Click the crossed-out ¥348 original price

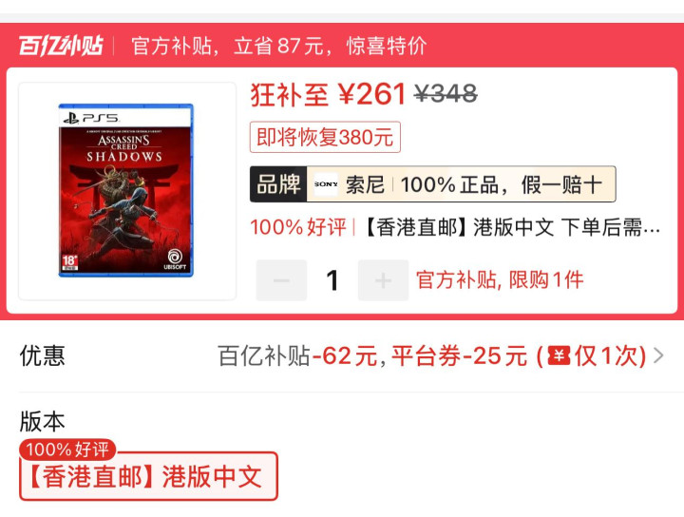pos(446,94)
